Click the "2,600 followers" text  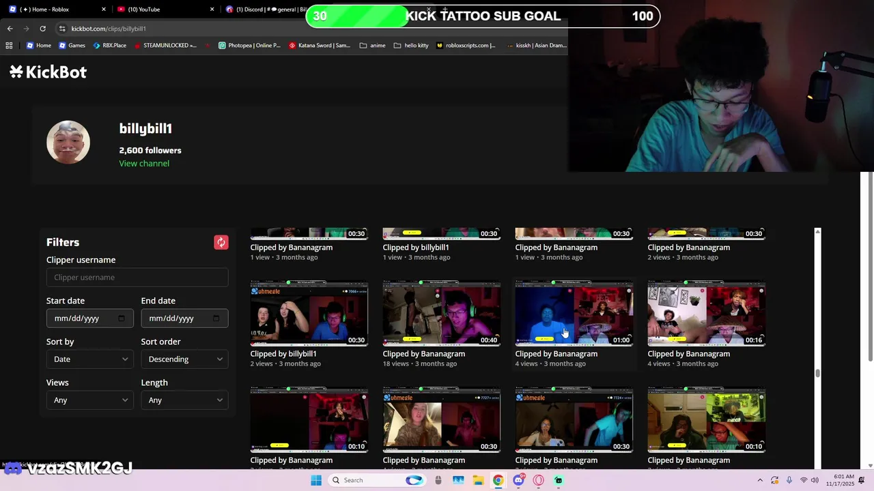point(150,150)
